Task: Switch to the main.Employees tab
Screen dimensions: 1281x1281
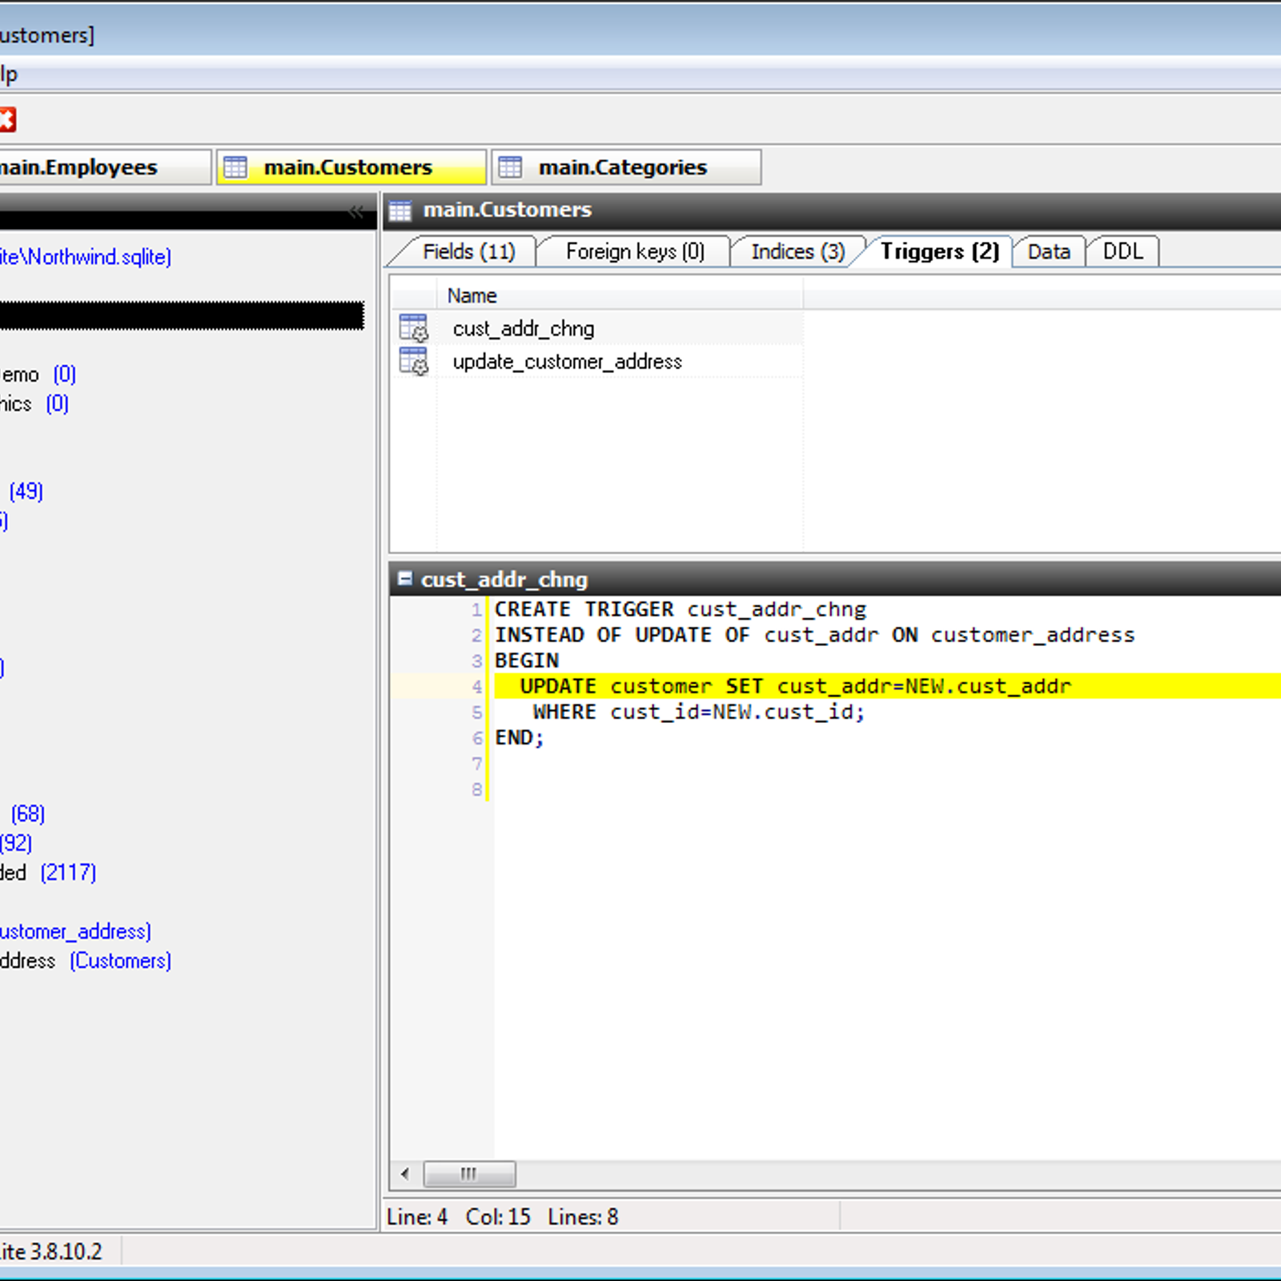Action: [x=105, y=167]
